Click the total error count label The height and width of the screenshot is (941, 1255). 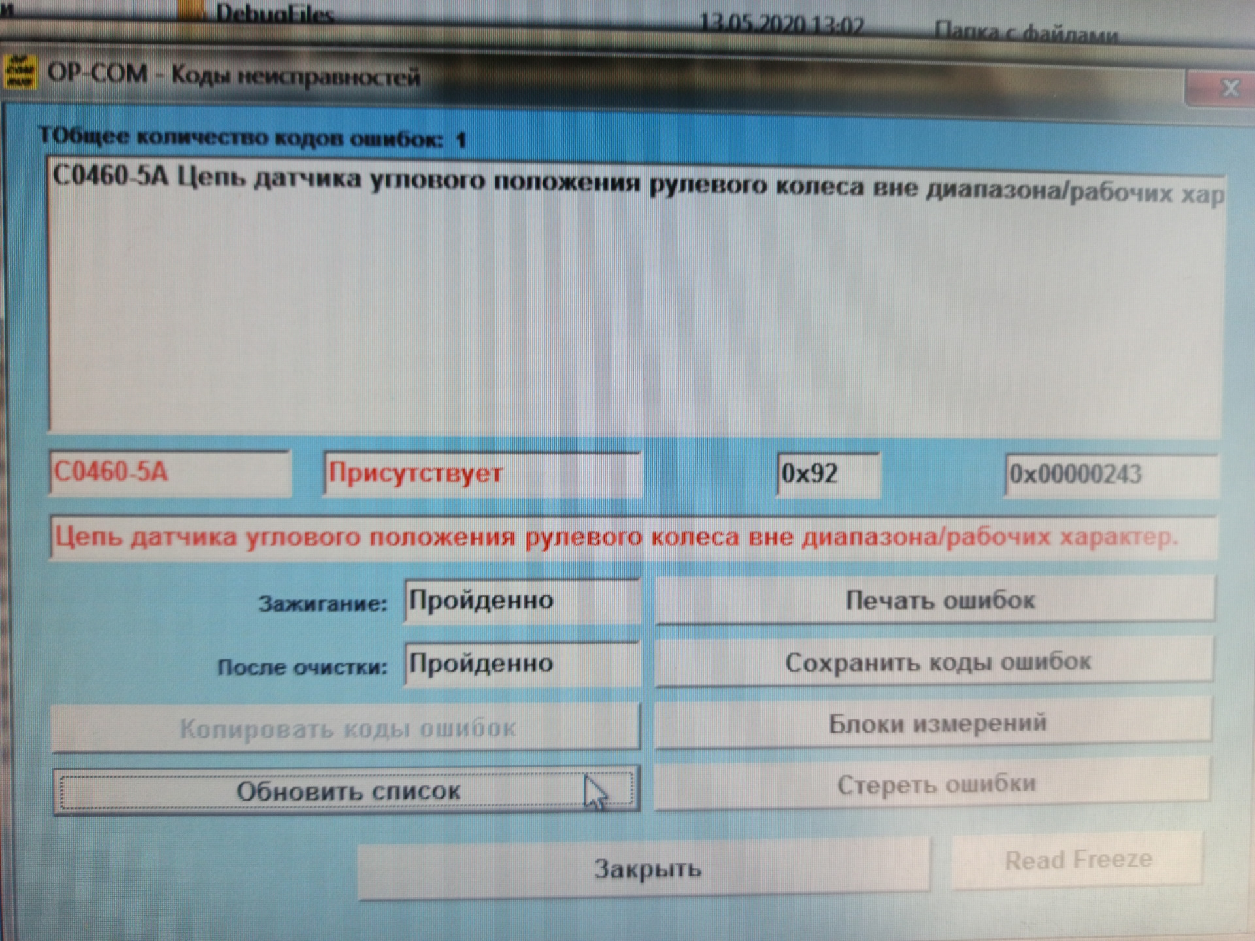pyautogui.click(x=252, y=138)
